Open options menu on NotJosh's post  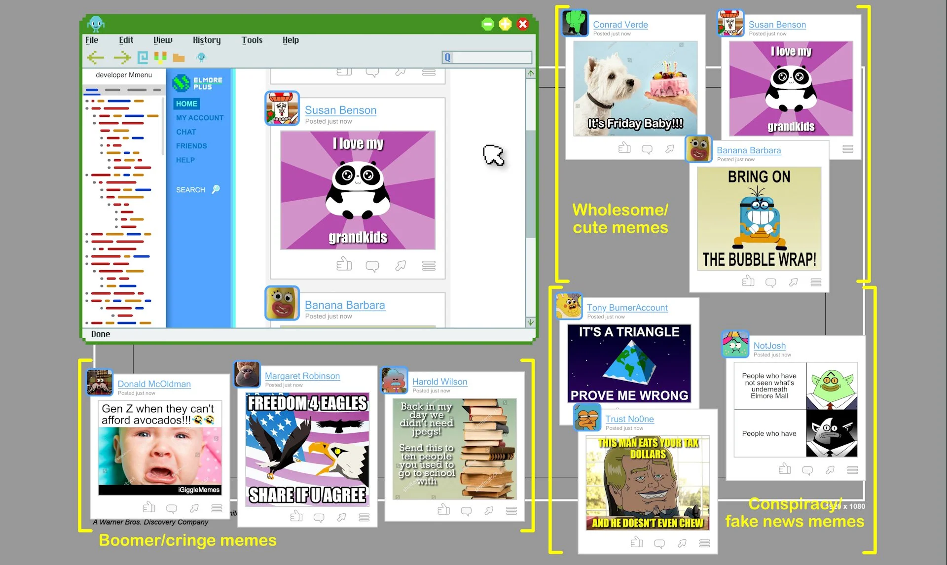(x=853, y=470)
